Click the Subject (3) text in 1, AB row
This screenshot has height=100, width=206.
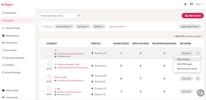[100, 94]
